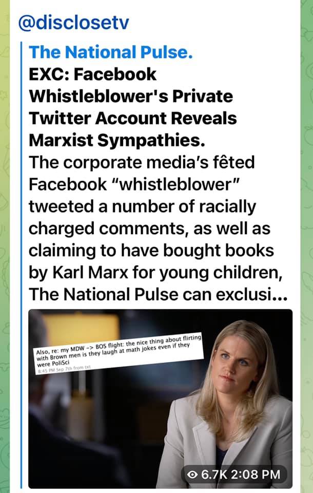Click "Karl Marx" in the description text

[x=90, y=272]
